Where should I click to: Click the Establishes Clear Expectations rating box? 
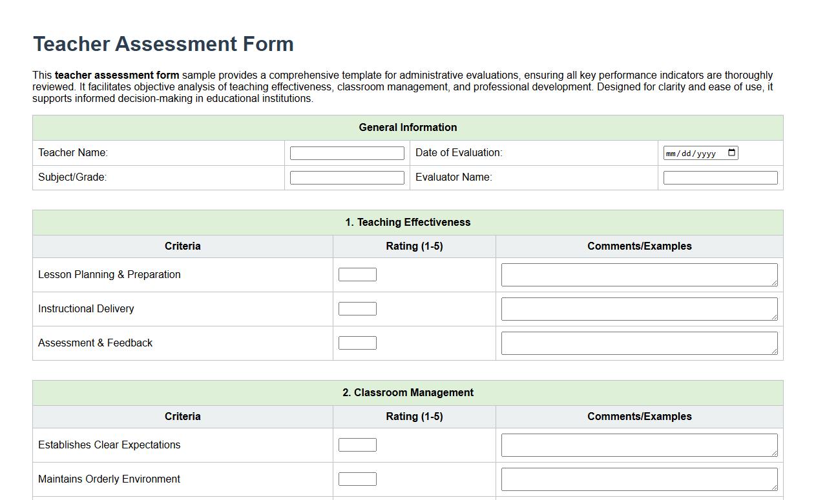click(x=357, y=444)
